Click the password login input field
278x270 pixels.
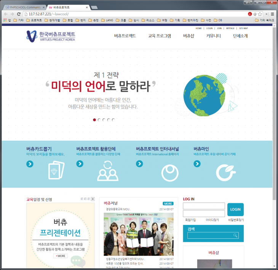point(204,214)
